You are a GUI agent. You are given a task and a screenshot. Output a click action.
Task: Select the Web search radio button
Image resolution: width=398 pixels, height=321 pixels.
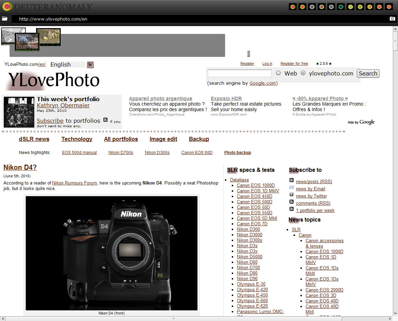(x=278, y=73)
